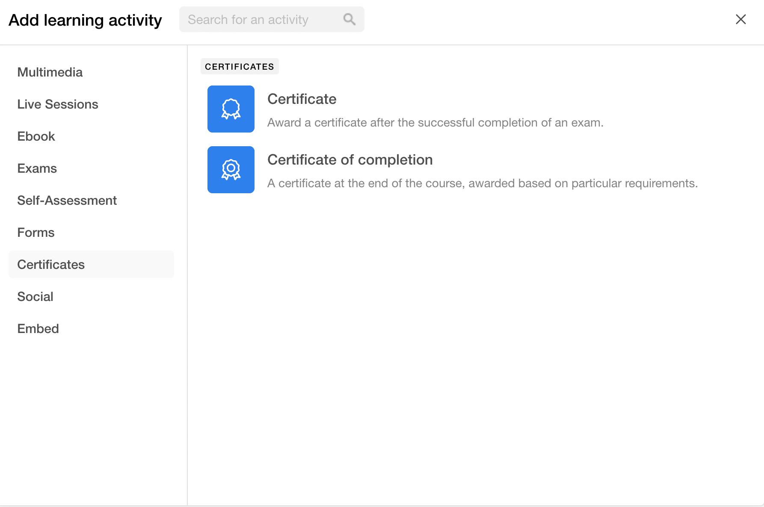Open the Multimedia category
Viewport: 764px width, 507px height.
pos(50,72)
